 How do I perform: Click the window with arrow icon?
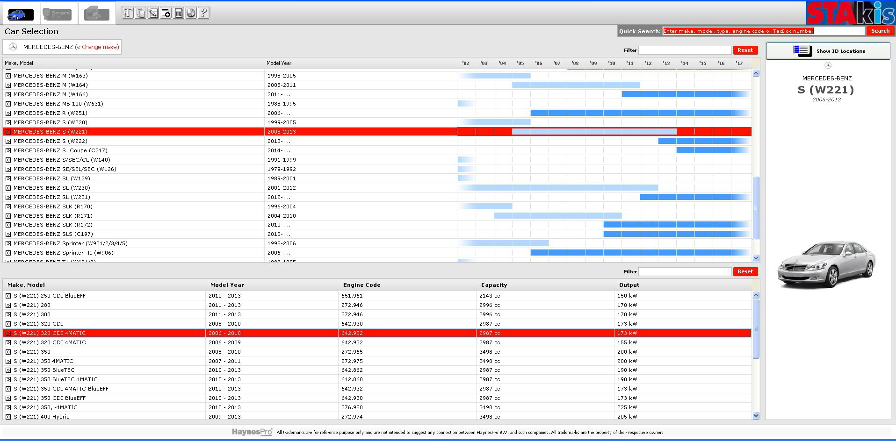pyautogui.click(x=166, y=13)
